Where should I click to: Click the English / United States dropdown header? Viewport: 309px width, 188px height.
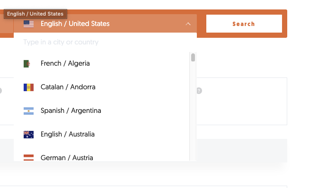coord(105,24)
